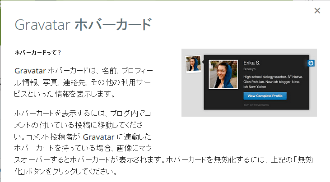Click the small tilted avatar thumbnail
The width and height of the screenshot is (330, 182).
193,64
